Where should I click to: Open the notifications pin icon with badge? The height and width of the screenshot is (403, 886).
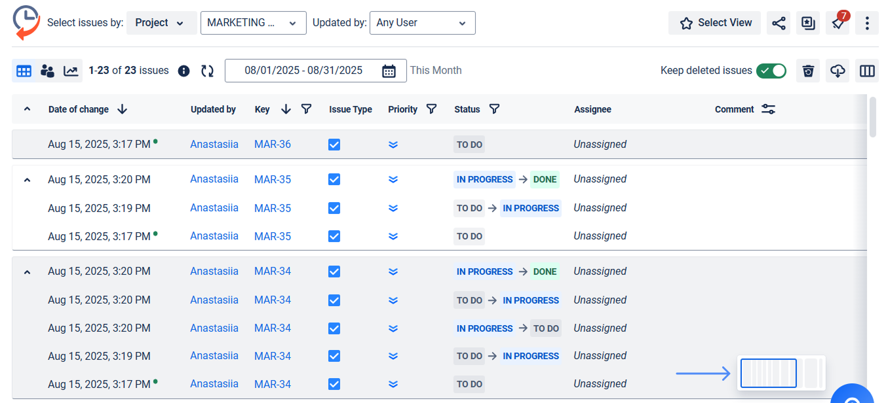point(838,23)
